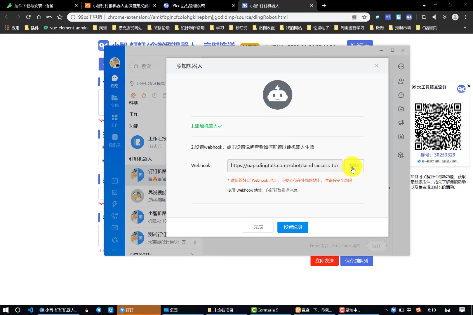473x315 pixels.
Task: Open a new Chrome tab with plus button
Action: click(x=324, y=6)
